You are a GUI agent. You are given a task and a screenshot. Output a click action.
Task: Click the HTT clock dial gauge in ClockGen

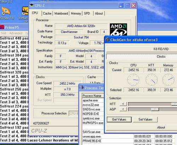point(152,80)
